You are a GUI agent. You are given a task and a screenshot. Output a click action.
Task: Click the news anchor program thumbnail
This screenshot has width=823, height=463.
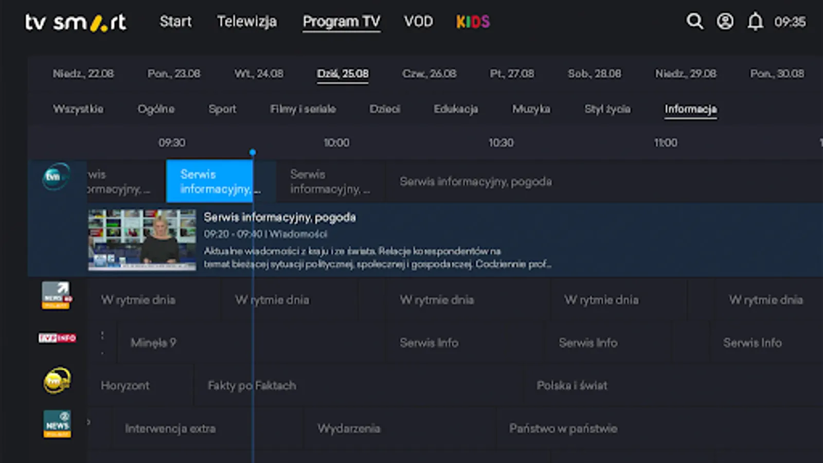point(142,240)
